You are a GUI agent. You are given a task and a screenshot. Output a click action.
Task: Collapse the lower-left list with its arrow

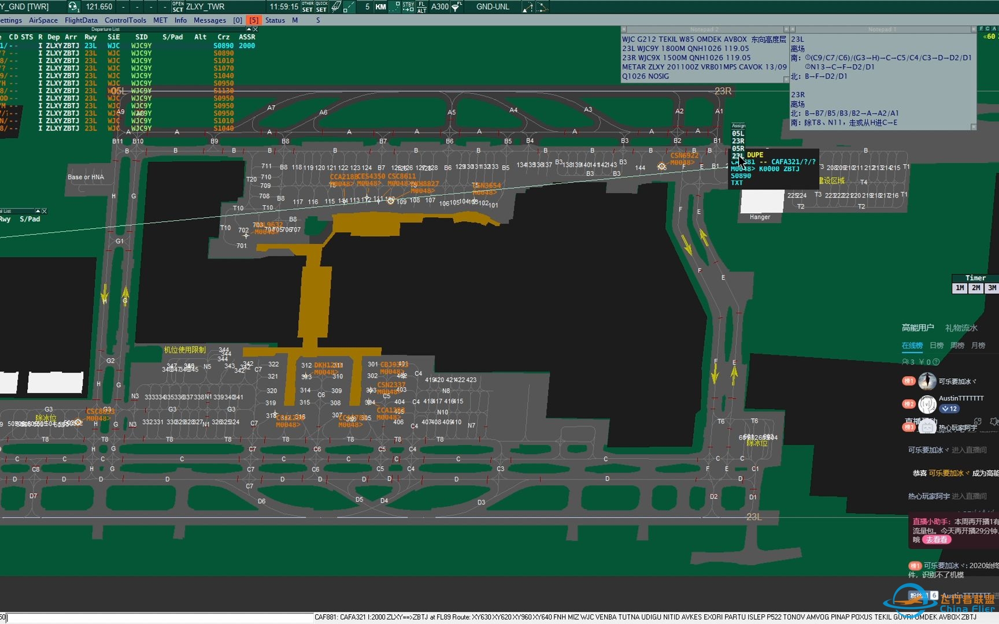coord(38,211)
